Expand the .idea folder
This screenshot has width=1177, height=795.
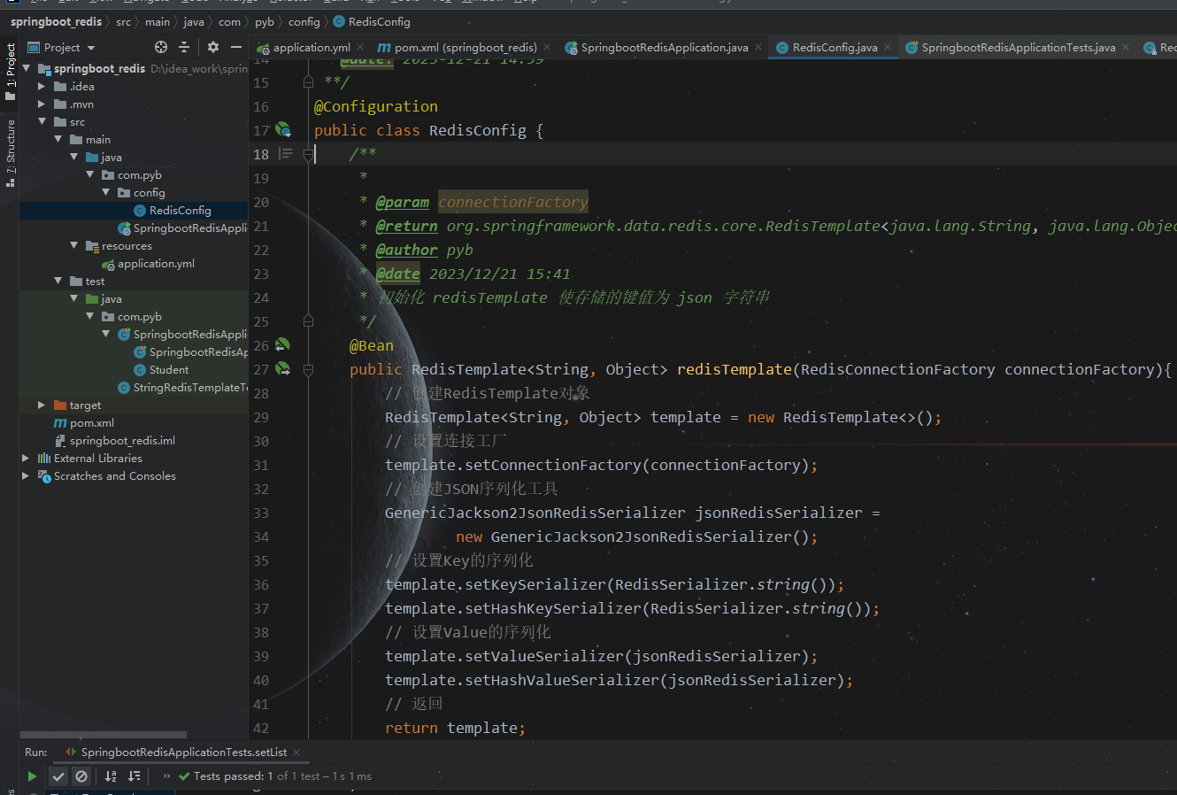(x=42, y=87)
